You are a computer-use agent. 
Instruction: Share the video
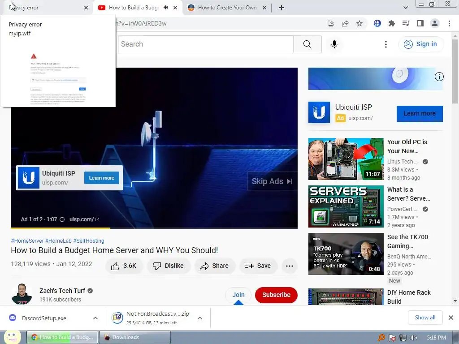tap(215, 266)
